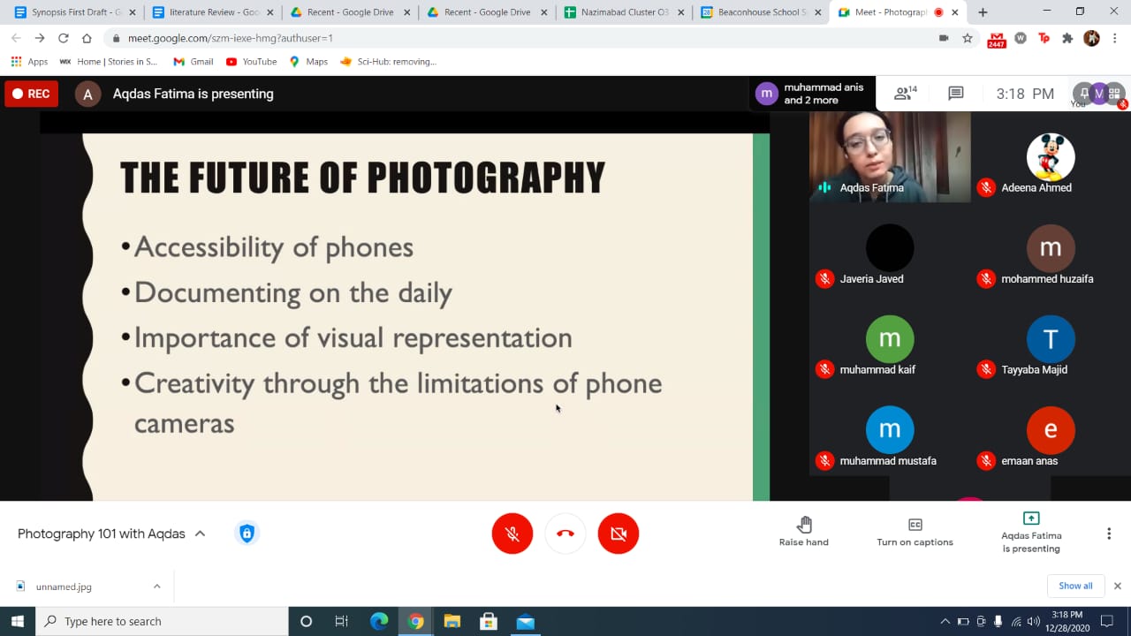Expand the unnamed.jpg download options arrow

coord(156,586)
